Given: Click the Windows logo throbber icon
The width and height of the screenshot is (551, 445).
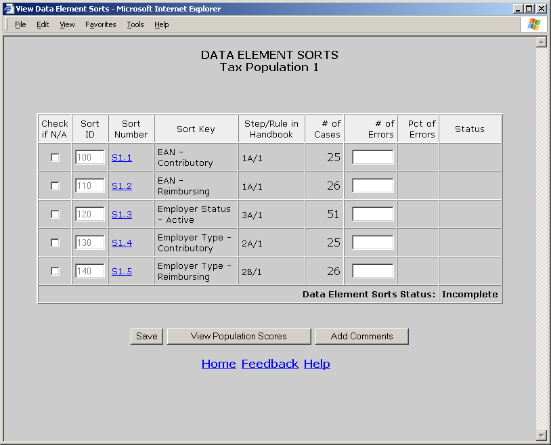Looking at the screenshot, I should [x=534, y=24].
